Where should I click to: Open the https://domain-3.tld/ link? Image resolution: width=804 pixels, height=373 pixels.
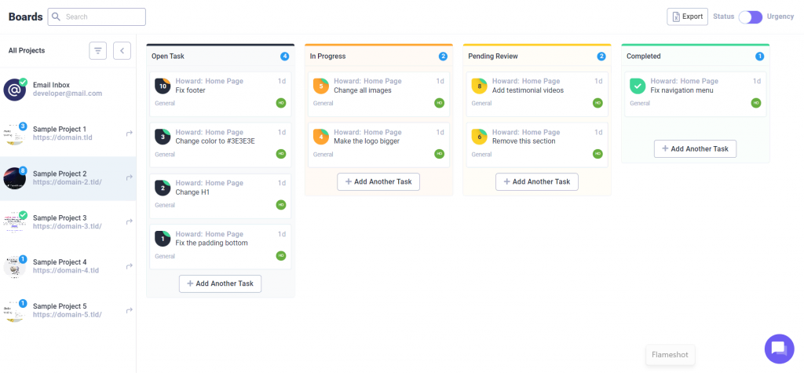coord(68,226)
